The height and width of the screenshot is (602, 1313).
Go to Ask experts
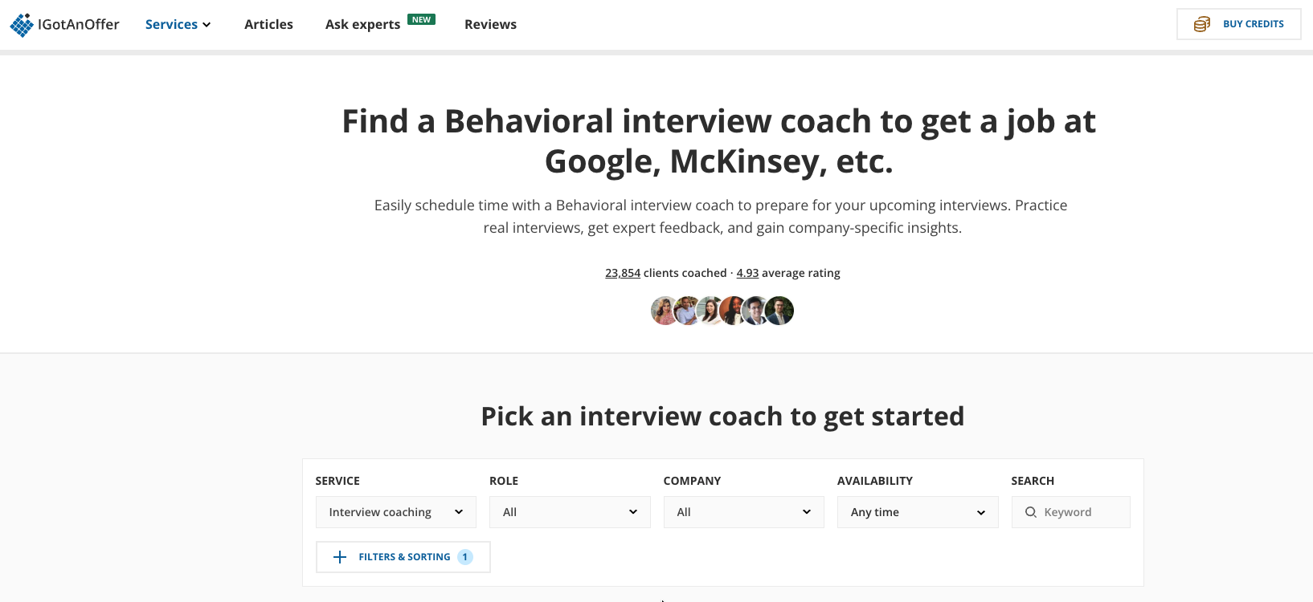click(362, 24)
